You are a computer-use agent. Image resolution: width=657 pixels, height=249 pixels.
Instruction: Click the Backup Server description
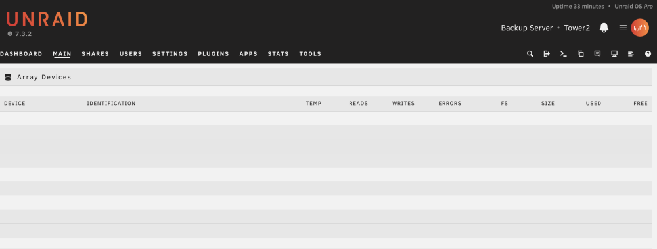(x=527, y=28)
